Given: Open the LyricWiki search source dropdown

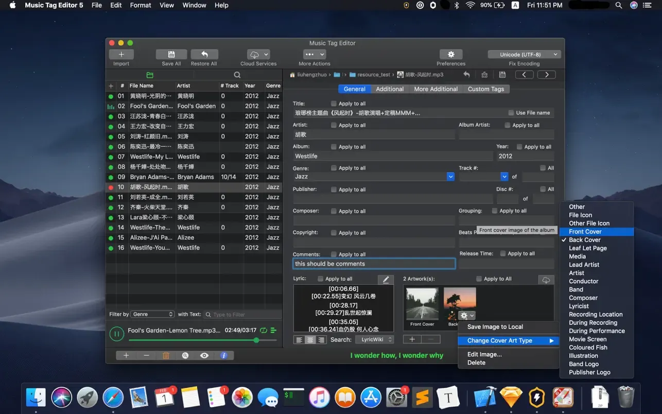Looking at the screenshot, I should [375, 339].
